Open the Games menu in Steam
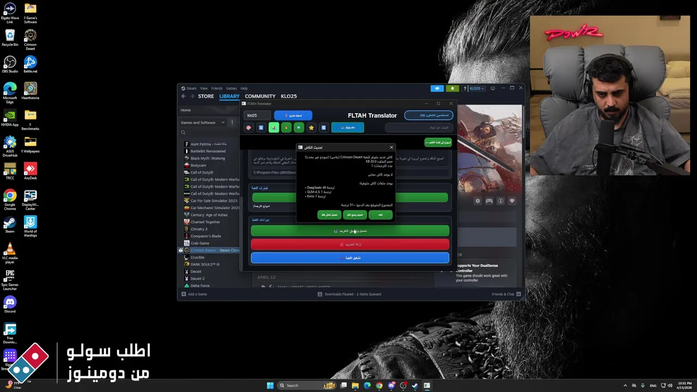Viewport: 697px width, 392px height. [x=231, y=88]
